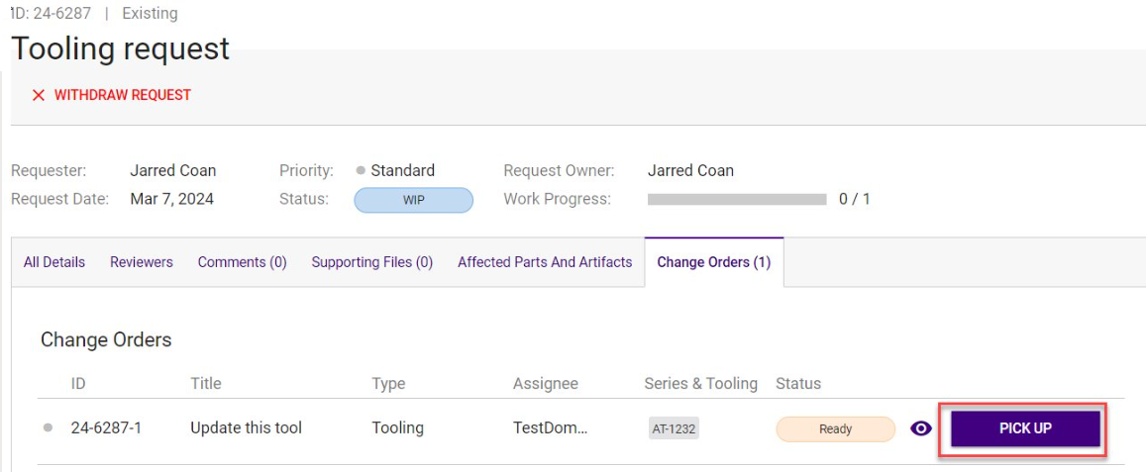Image resolution: width=1146 pixels, height=472 pixels.
Task: Open the Comments (0) tab
Action: tap(242, 262)
